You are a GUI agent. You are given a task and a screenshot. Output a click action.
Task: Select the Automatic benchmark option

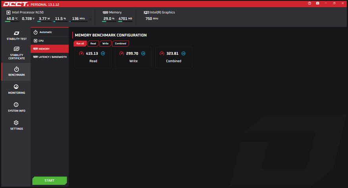coord(50,32)
